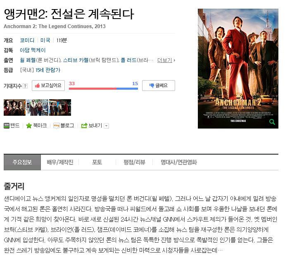The height and width of the screenshot is (260, 285).
Task: Click the orange blog share icon
Action: [x=56, y=126]
